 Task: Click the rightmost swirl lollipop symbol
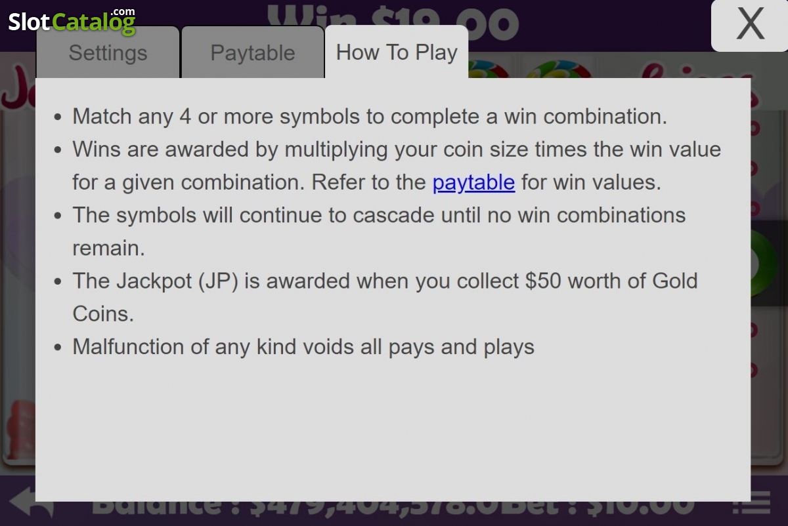pyautogui.click(x=559, y=68)
